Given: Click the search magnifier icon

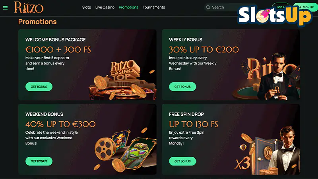Looking at the screenshot, I should point(208,7).
